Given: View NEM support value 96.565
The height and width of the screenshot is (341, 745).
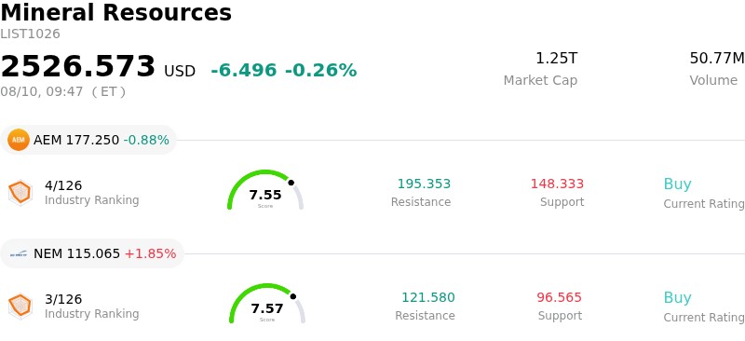Looking at the screenshot, I should pyautogui.click(x=560, y=298).
